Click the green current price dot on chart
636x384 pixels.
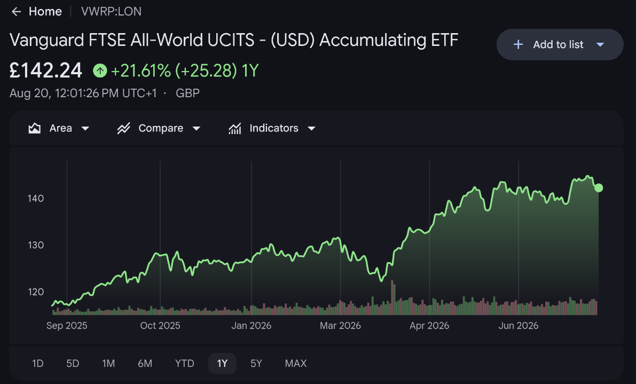click(599, 188)
